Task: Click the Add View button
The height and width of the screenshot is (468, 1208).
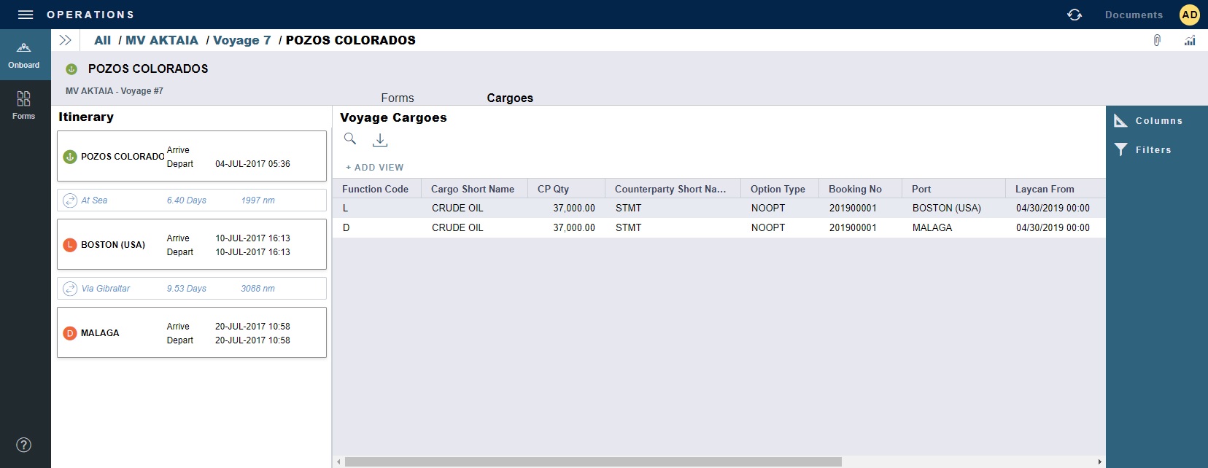Action: tap(375, 168)
